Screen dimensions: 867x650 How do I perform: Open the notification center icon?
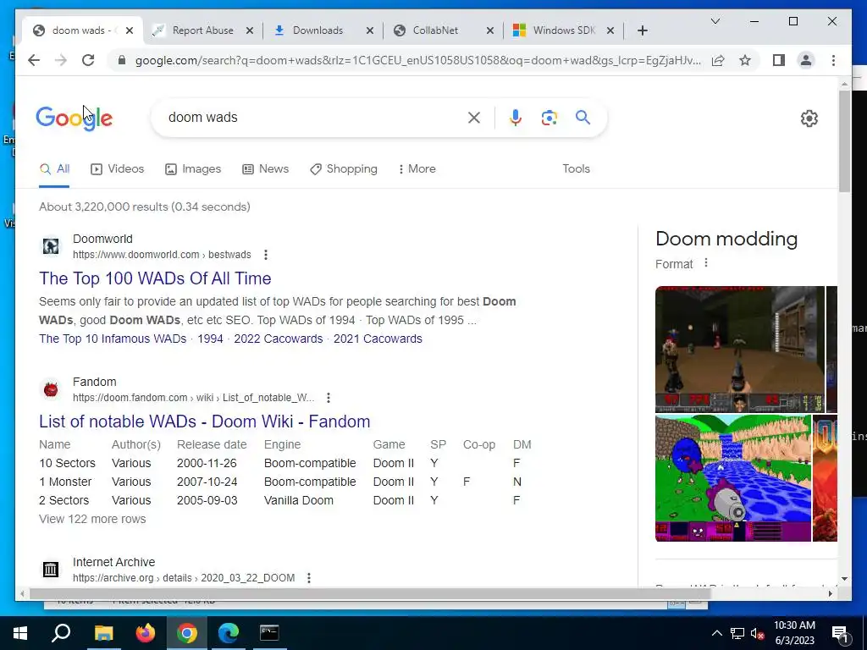click(840, 633)
